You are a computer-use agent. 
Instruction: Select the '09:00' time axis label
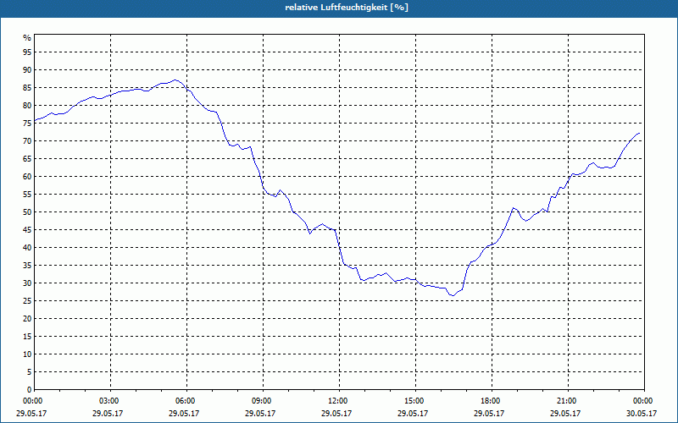[262, 401]
